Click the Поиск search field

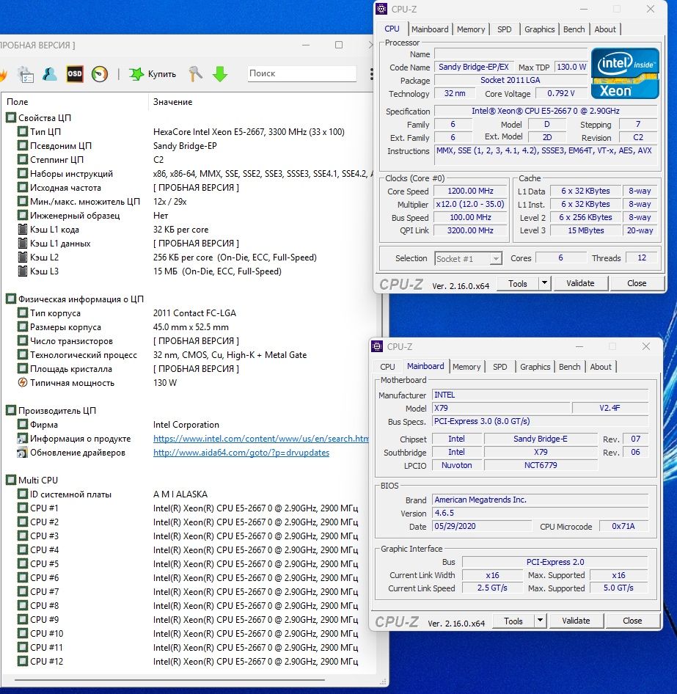pos(301,73)
